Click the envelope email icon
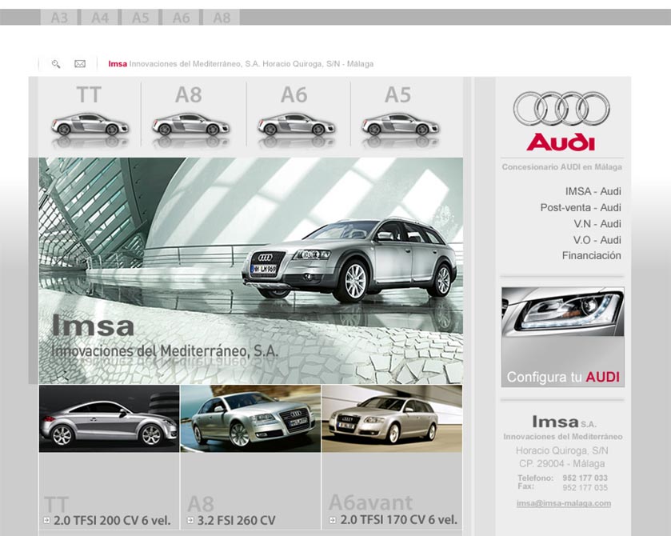The height and width of the screenshot is (536, 671). [x=80, y=64]
